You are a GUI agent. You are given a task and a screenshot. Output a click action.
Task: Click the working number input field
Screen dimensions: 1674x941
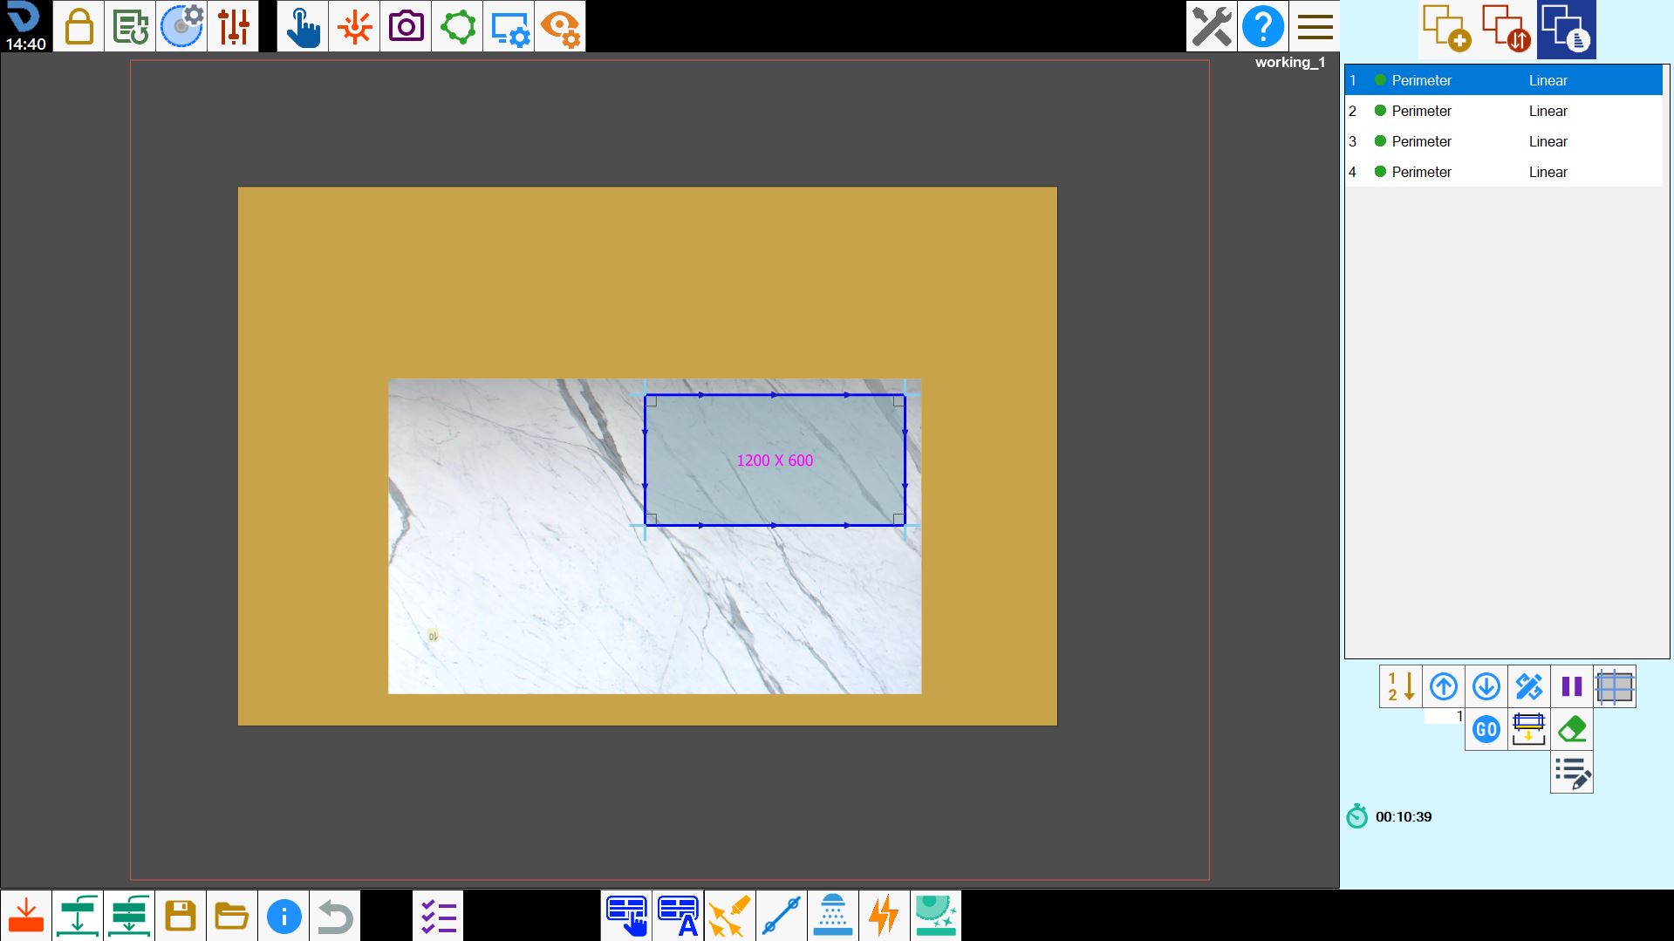pyautogui.click(x=1445, y=716)
